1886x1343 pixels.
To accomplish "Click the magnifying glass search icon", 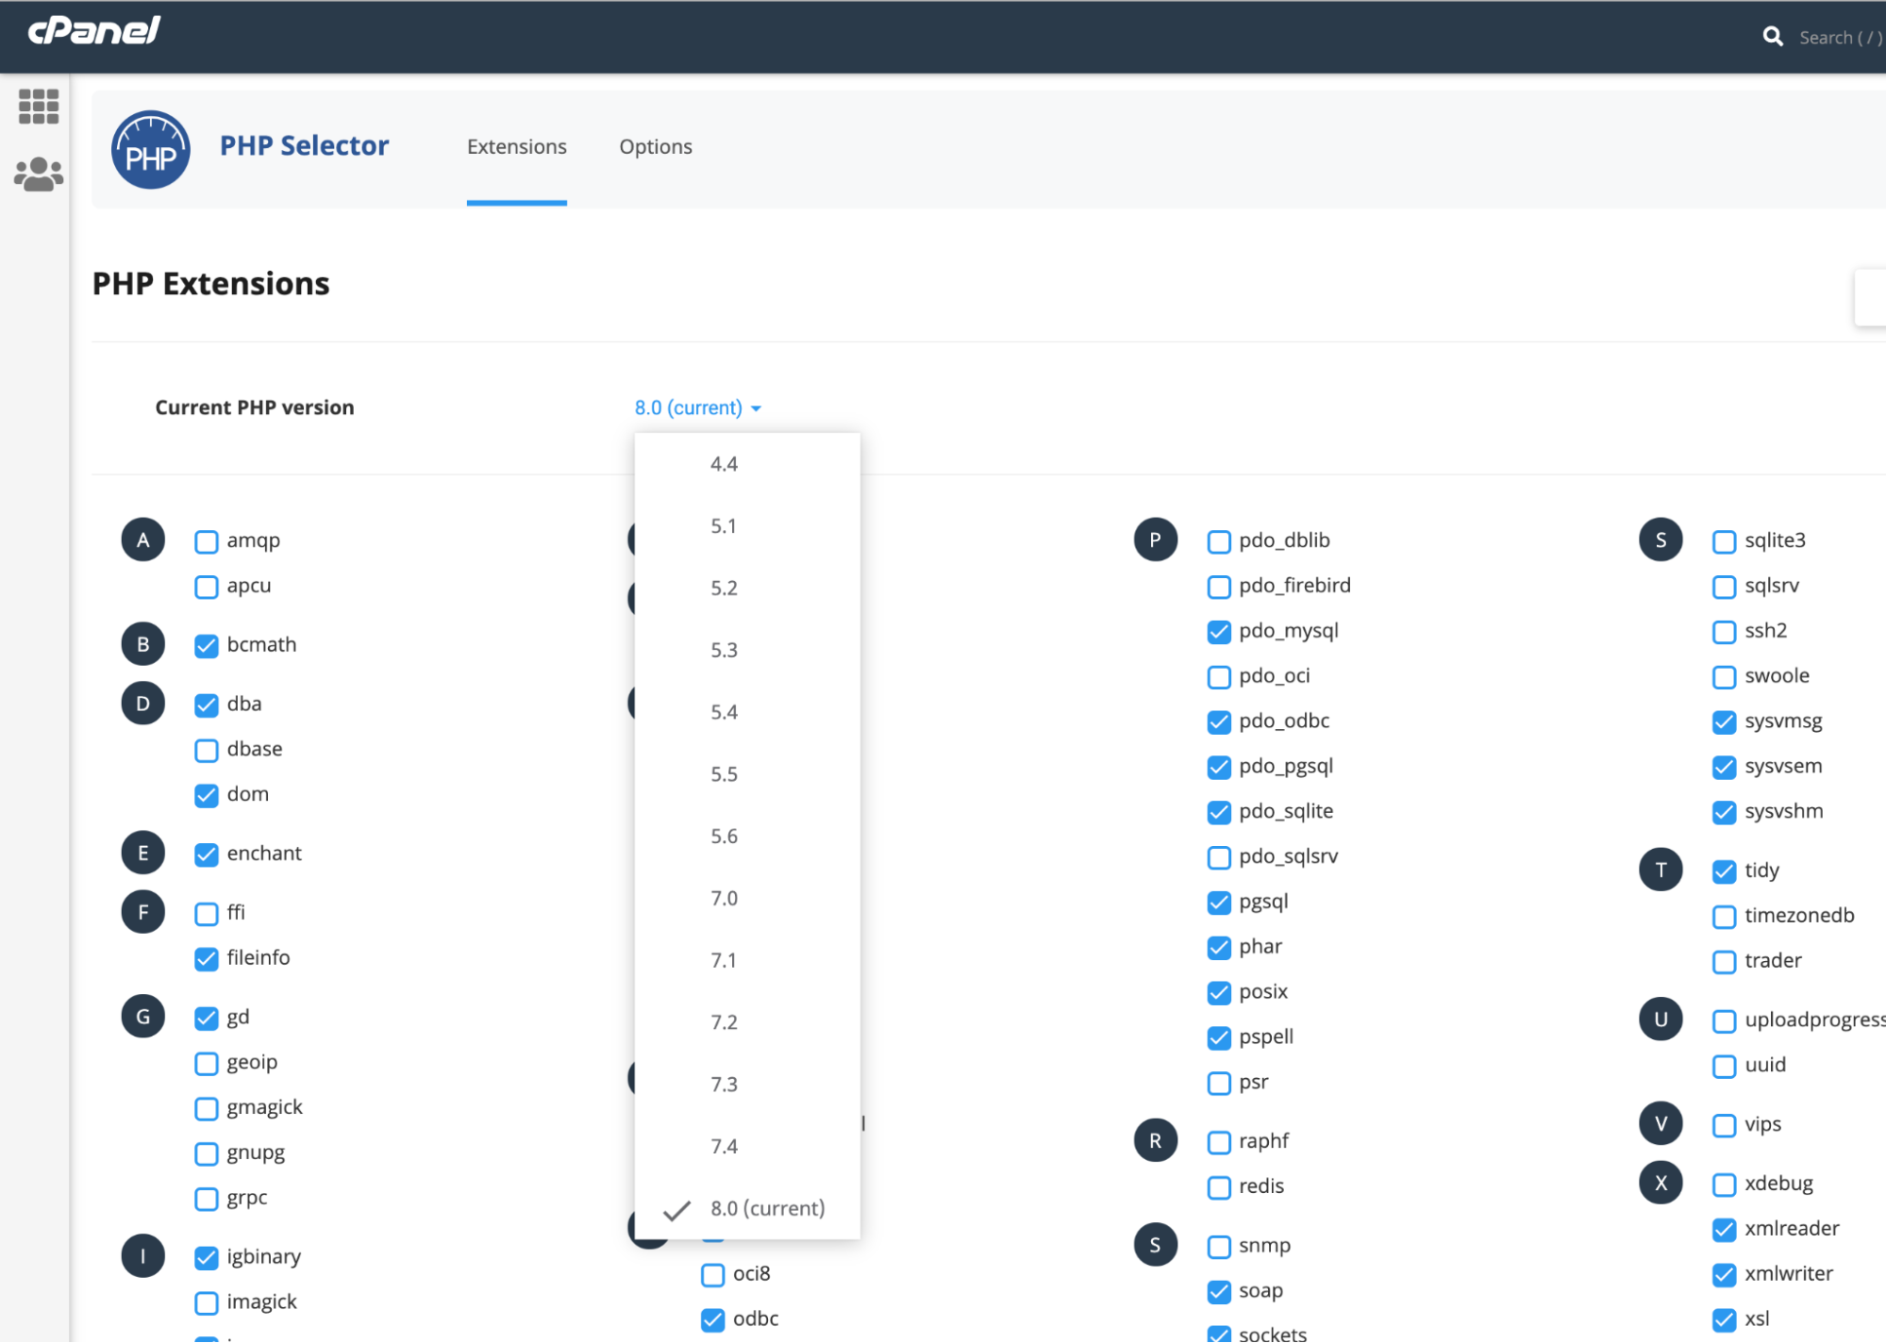I will 1773,37.
